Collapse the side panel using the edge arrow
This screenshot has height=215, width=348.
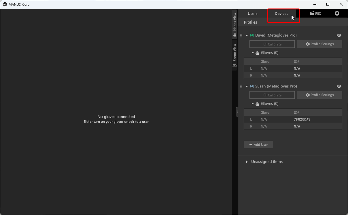click(237, 112)
